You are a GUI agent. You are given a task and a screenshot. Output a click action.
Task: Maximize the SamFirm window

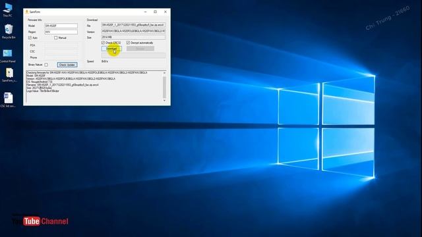(x=156, y=12)
